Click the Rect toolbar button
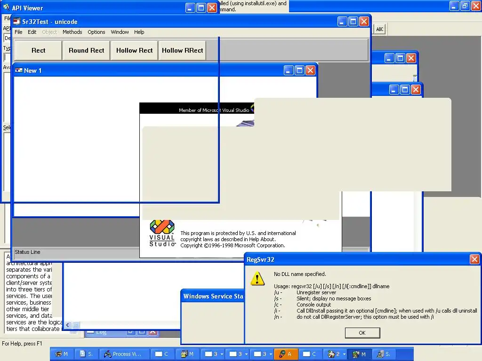 [x=39, y=50]
